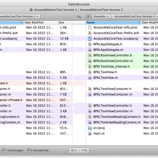158x158 pixels.
Task: Select en.lproj in the right pane
Action: pos(99,128)
